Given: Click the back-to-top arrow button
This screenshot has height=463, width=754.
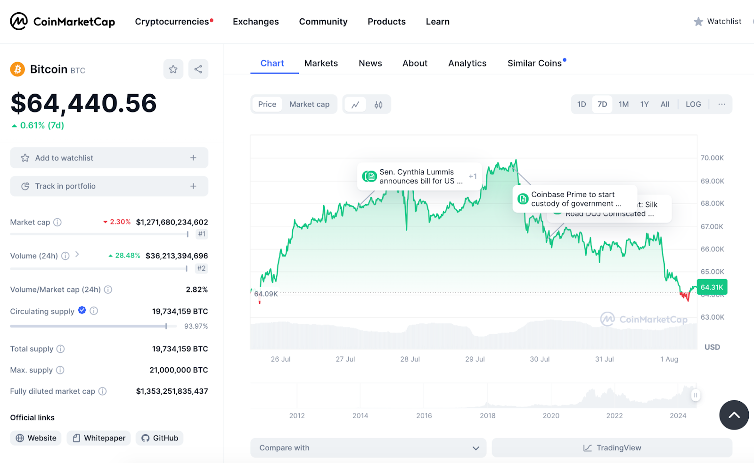Looking at the screenshot, I should tap(734, 415).
